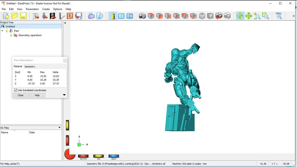
Task: Save the project with the yellow floppy icon
Action: coord(23,16)
